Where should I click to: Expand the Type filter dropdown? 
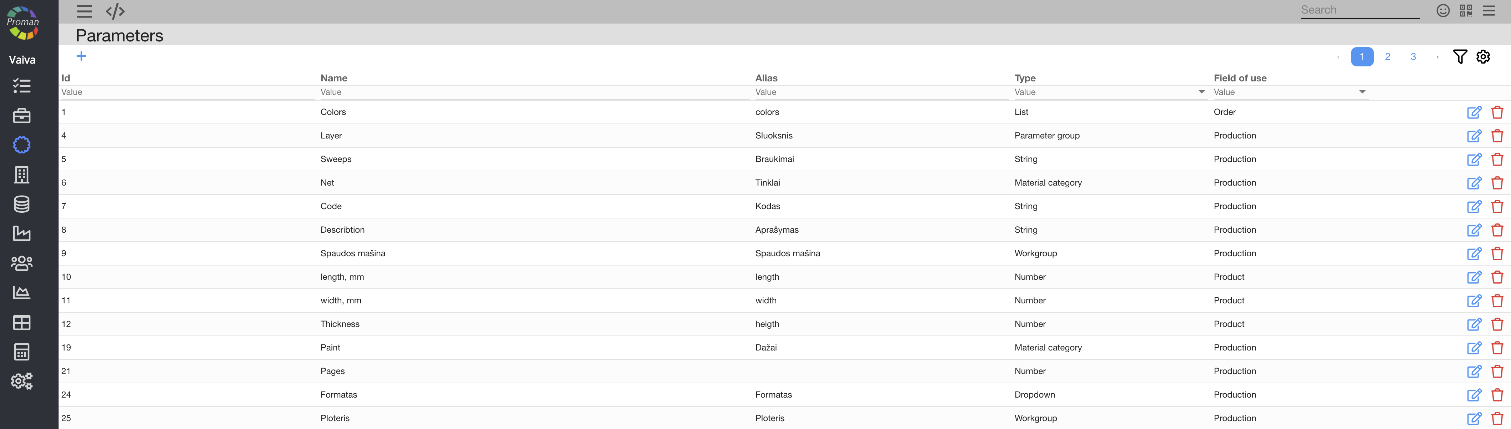(x=1201, y=92)
